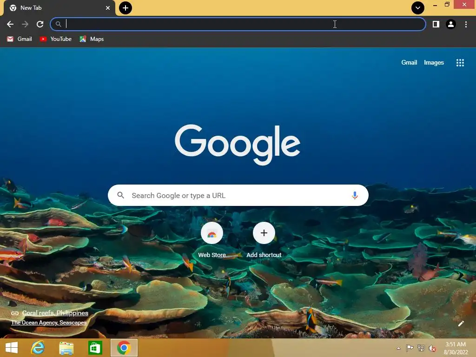Open the YouTube bookmark
The width and height of the screenshot is (476, 357).
tap(56, 39)
